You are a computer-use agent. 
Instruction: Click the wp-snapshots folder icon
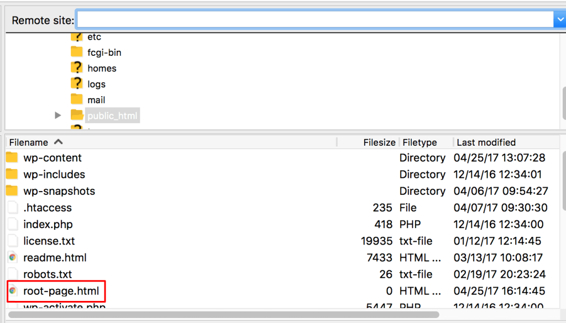(x=12, y=190)
